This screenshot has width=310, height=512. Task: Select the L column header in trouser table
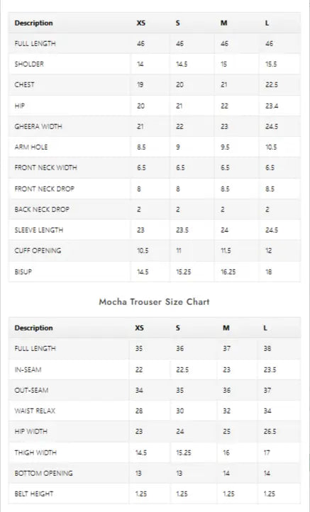click(x=265, y=328)
